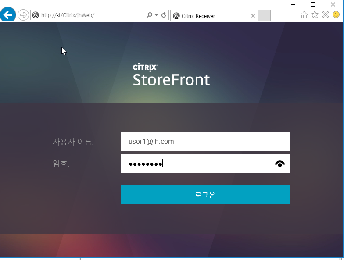Click the Citrix StoreFront logo

pyautogui.click(x=171, y=75)
